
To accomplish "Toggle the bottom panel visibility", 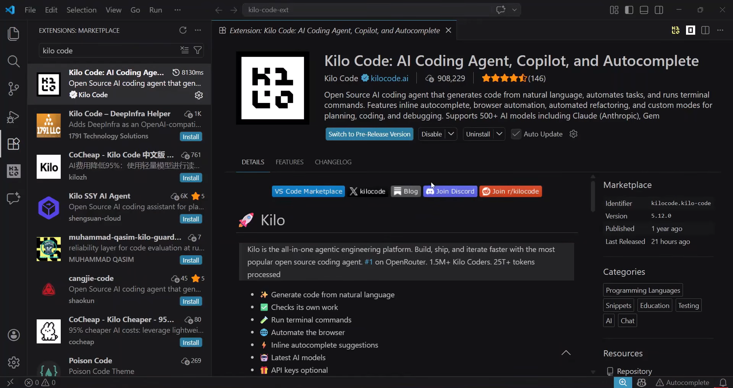I will point(644,10).
